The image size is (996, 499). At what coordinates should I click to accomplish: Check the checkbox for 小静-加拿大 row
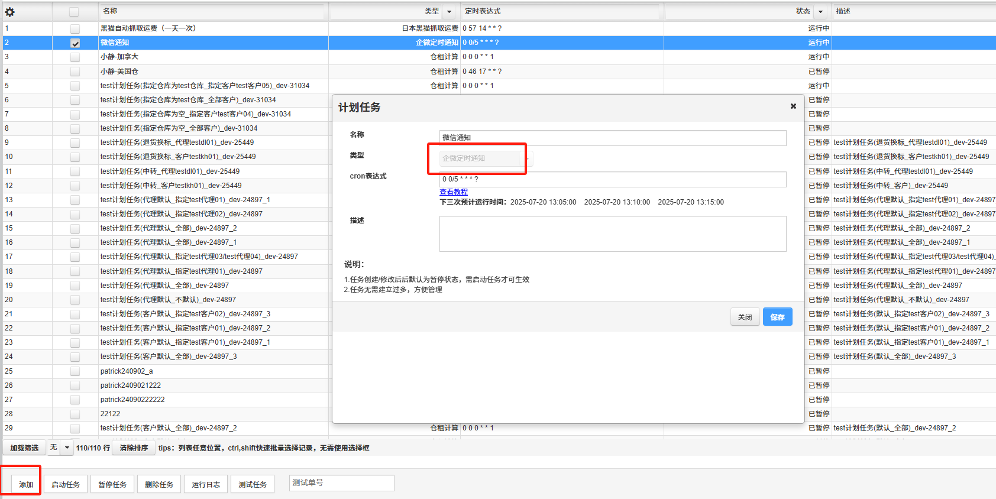click(x=75, y=57)
